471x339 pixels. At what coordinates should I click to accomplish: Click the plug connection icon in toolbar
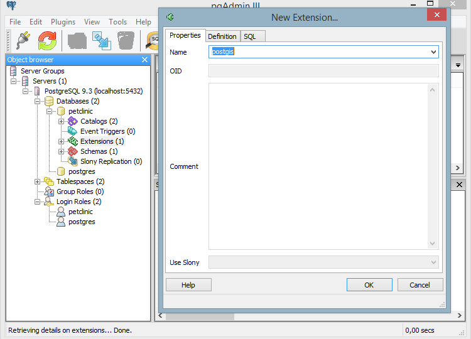23,40
